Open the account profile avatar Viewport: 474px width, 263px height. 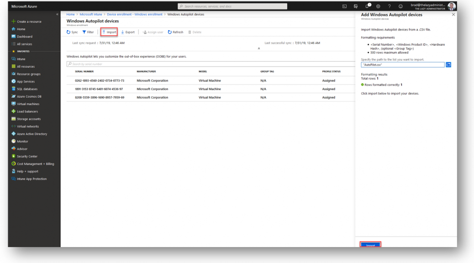click(x=452, y=6)
